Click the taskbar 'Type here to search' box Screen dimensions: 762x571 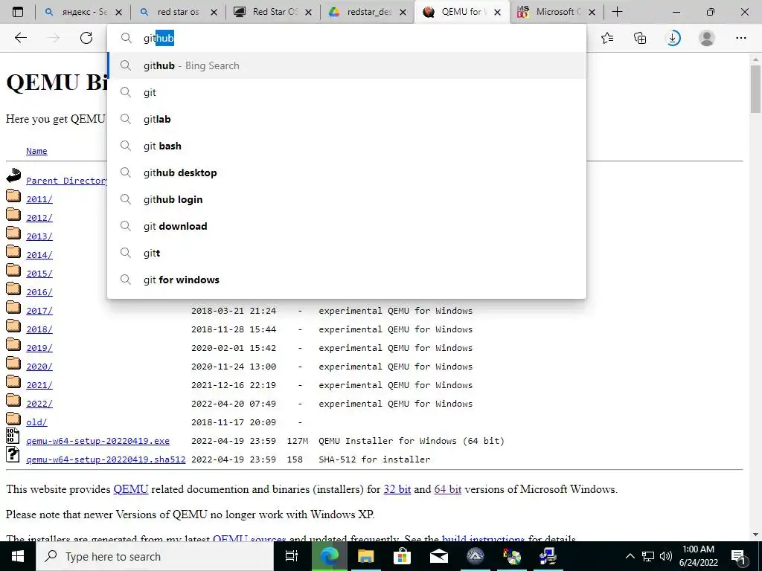[x=155, y=556]
